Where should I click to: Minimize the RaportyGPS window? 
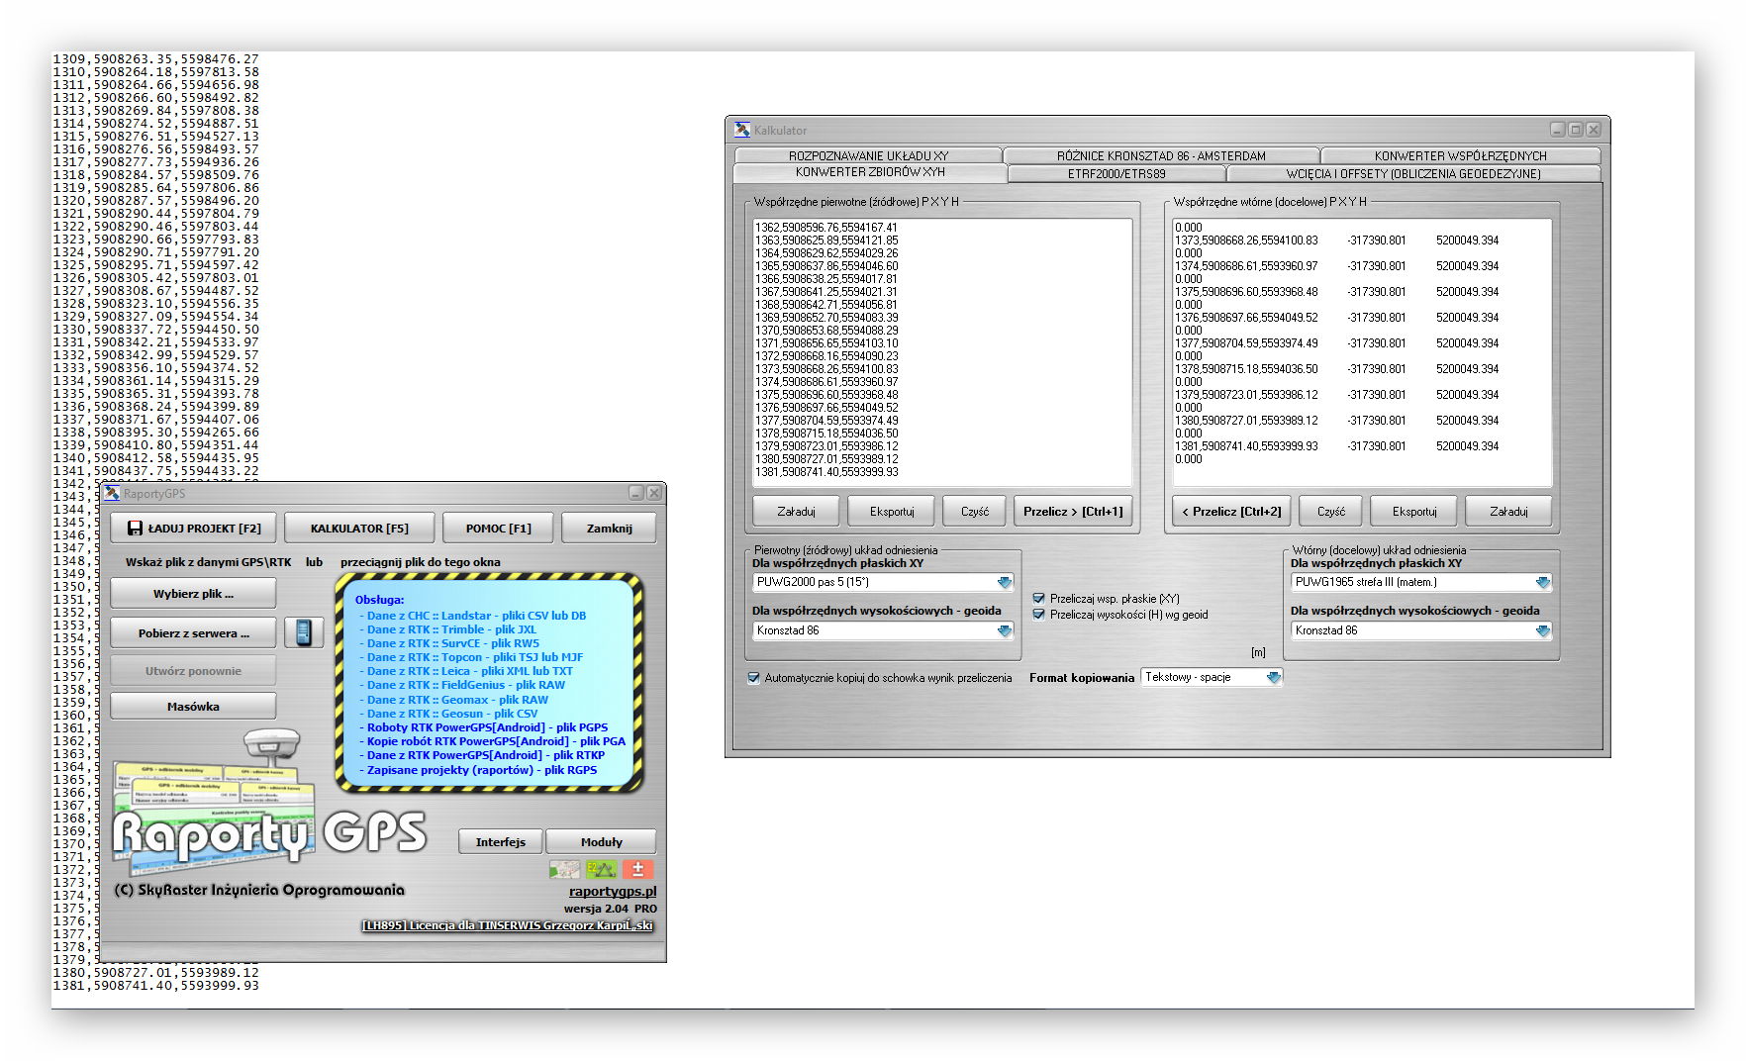pos(636,493)
